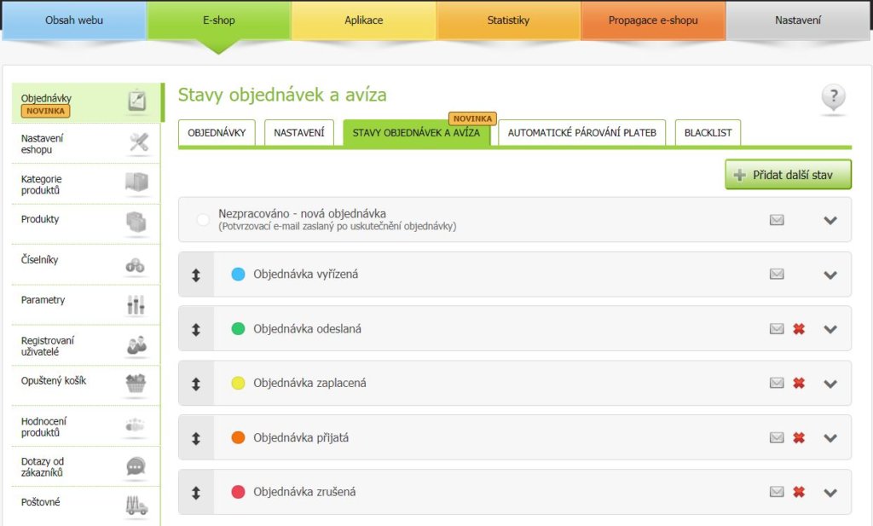Viewport: 873px width, 526px height.
Task: Click the email icon for Nezpracováno row
Action: 777,220
